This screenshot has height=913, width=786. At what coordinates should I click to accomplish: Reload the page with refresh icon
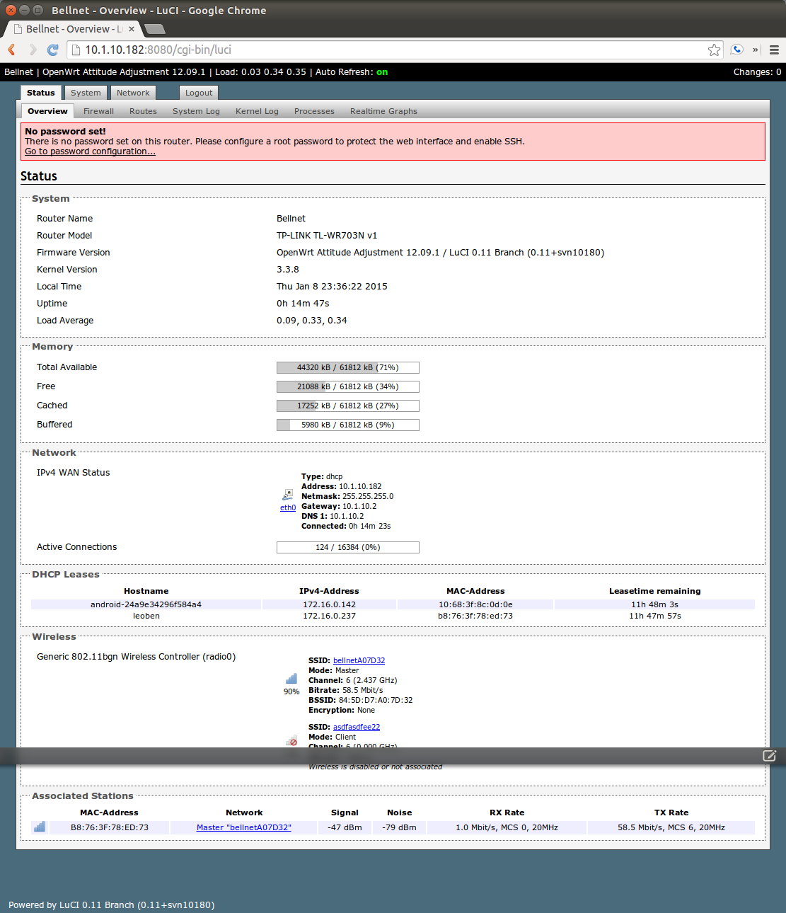[x=52, y=50]
